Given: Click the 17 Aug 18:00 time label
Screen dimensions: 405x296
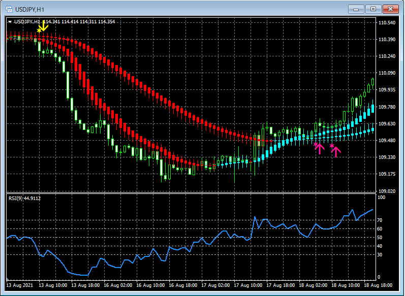Looking at the screenshot, I should click(x=281, y=285).
